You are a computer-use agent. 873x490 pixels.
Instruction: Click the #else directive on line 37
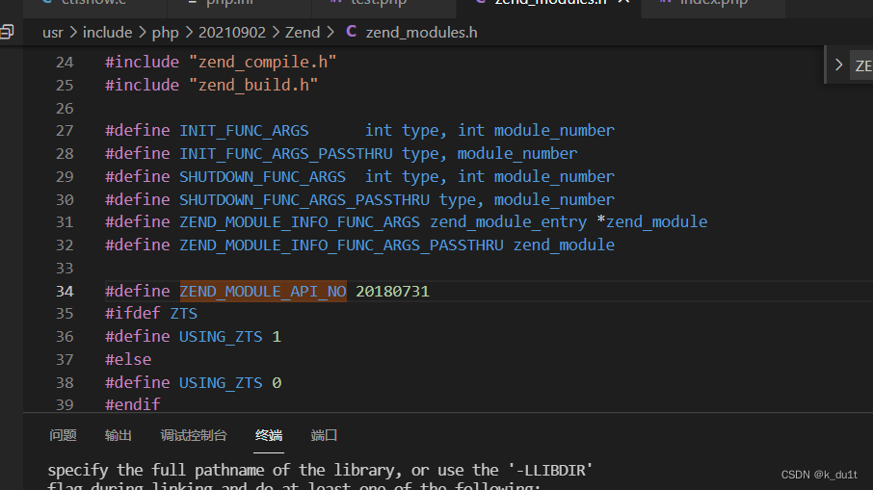pos(128,359)
